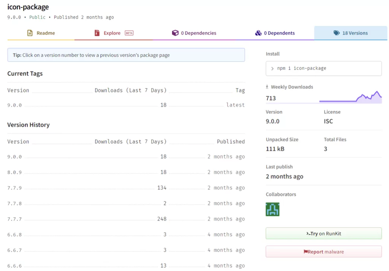Click the Total Files value 3
The image size is (389, 271).
tap(326, 149)
